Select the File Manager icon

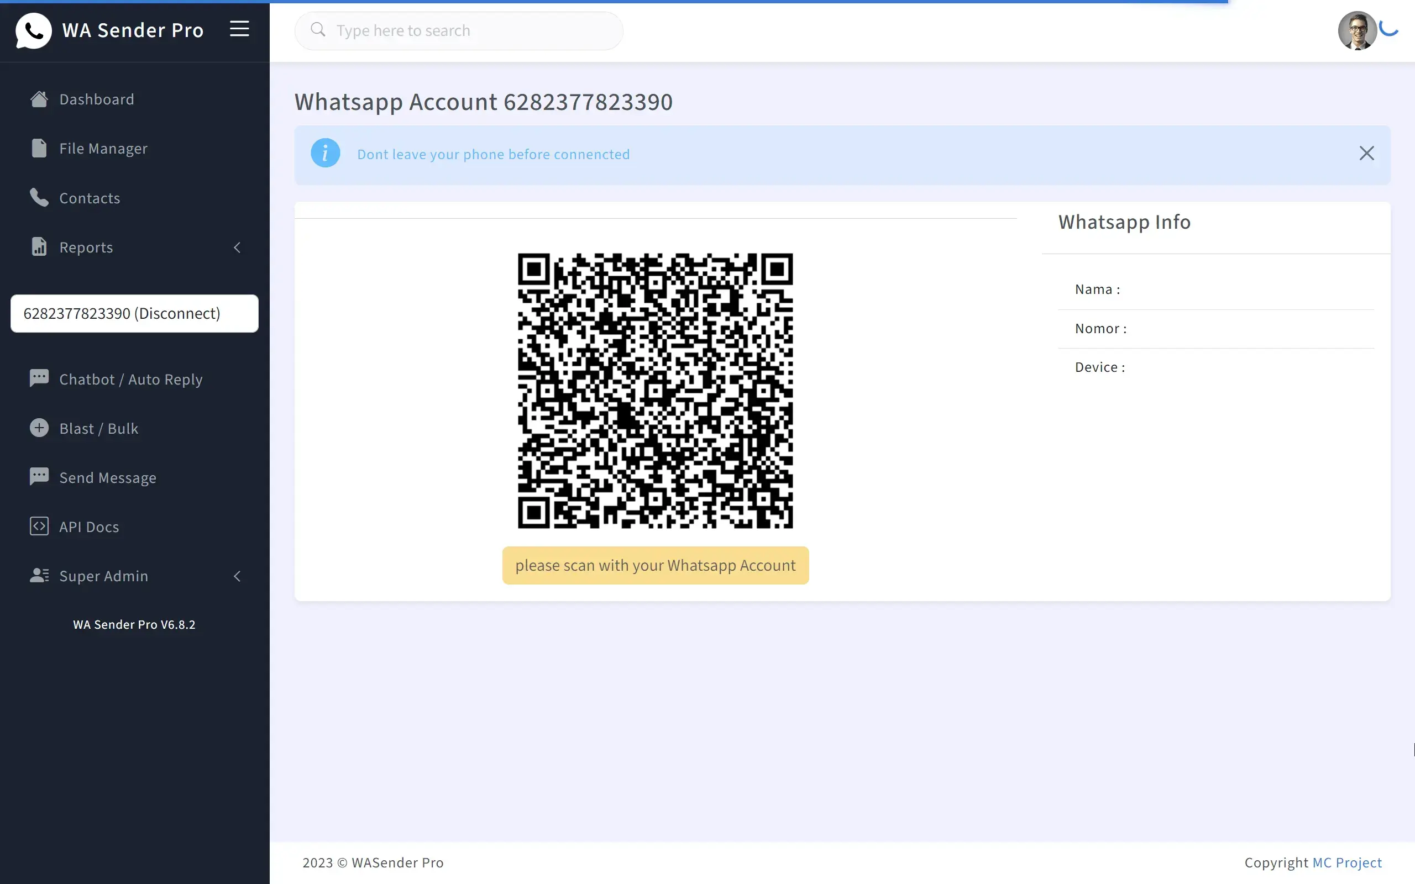tap(39, 148)
